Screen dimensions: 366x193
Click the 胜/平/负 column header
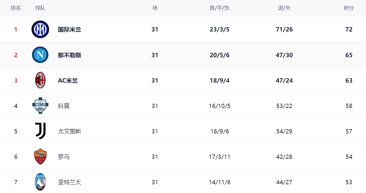pos(219,8)
